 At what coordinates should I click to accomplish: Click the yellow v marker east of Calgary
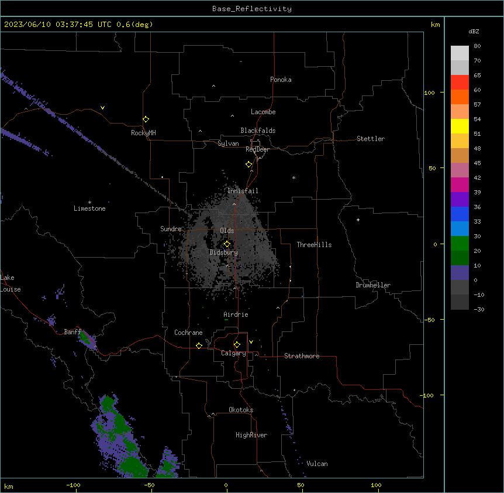coord(251,342)
